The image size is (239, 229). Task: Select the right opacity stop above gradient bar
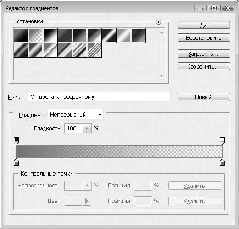pyautogui.click(x=222, y=141)
